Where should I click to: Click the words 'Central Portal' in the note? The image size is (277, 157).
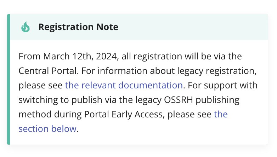48,71
